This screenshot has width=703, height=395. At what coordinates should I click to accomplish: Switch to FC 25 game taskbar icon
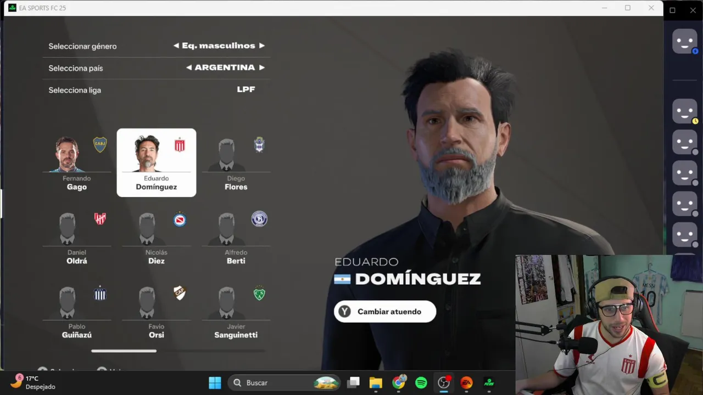[489, 382]
